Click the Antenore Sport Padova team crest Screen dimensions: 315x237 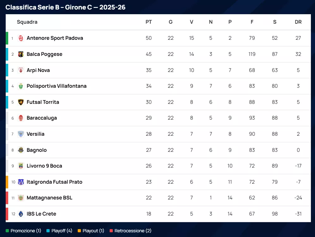tap(21, 38)
